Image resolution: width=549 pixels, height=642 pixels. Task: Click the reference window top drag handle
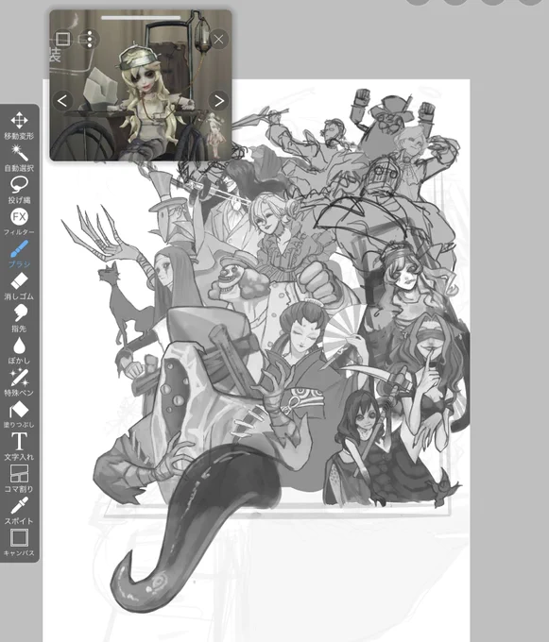[x=141, y=18]
